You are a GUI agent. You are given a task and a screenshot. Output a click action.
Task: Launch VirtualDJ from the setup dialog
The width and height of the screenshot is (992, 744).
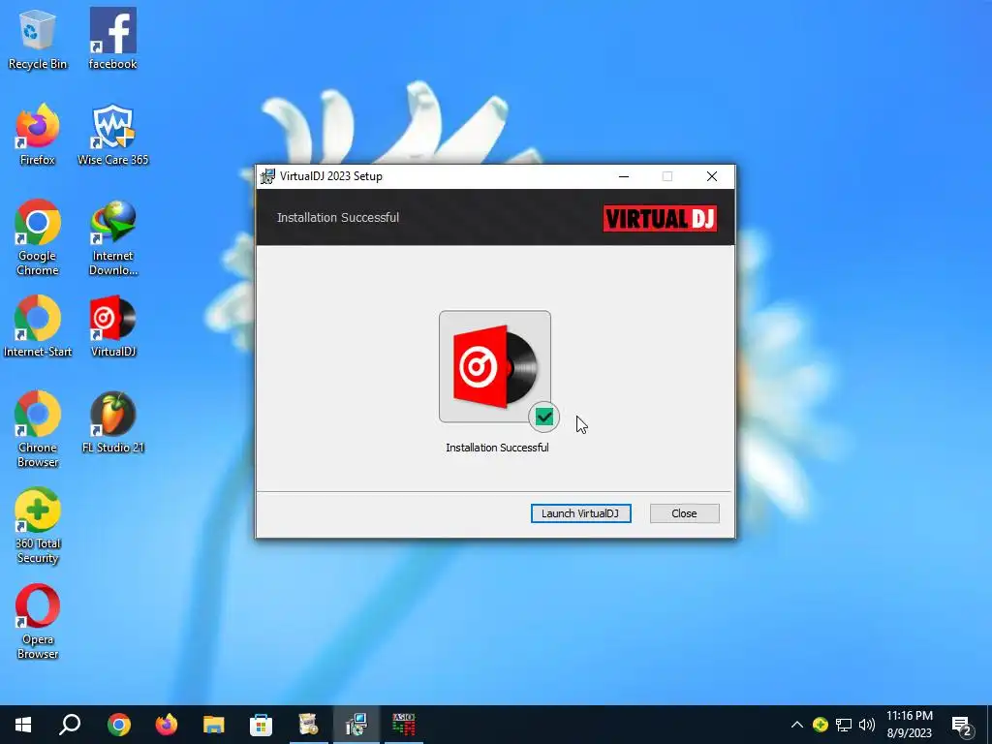pyautogui.click(x=581, y=513)
